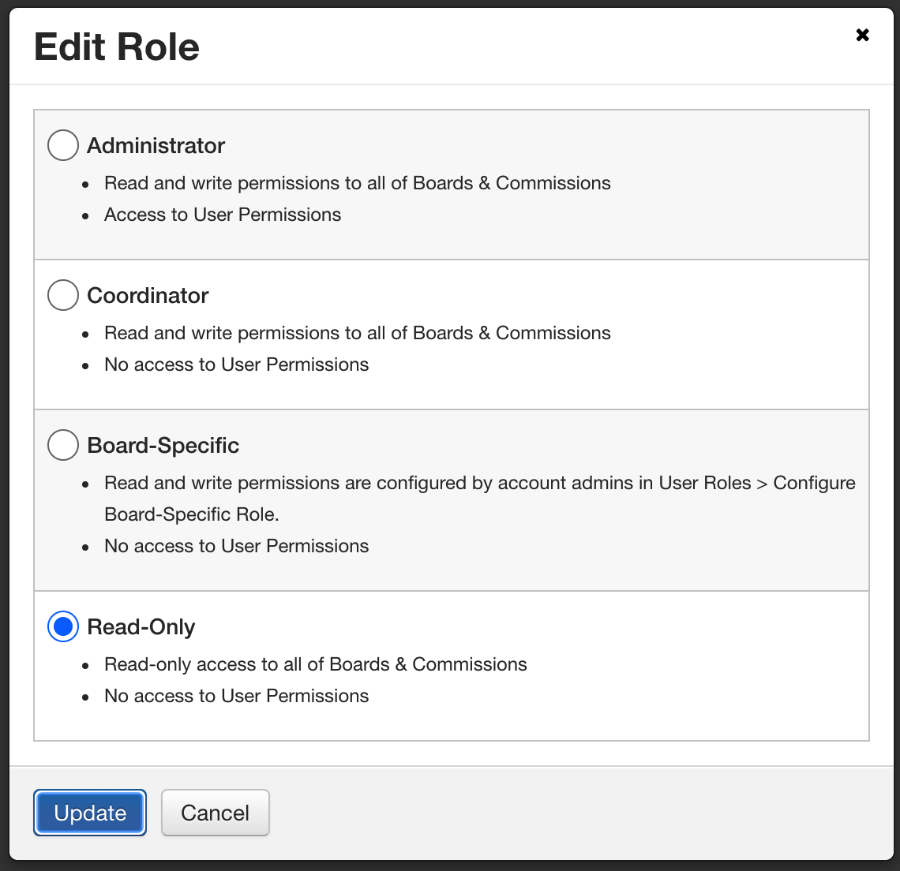The image size is (900, 871).
Task: Select the Coordinator role radio button
Action: point(63,295)
